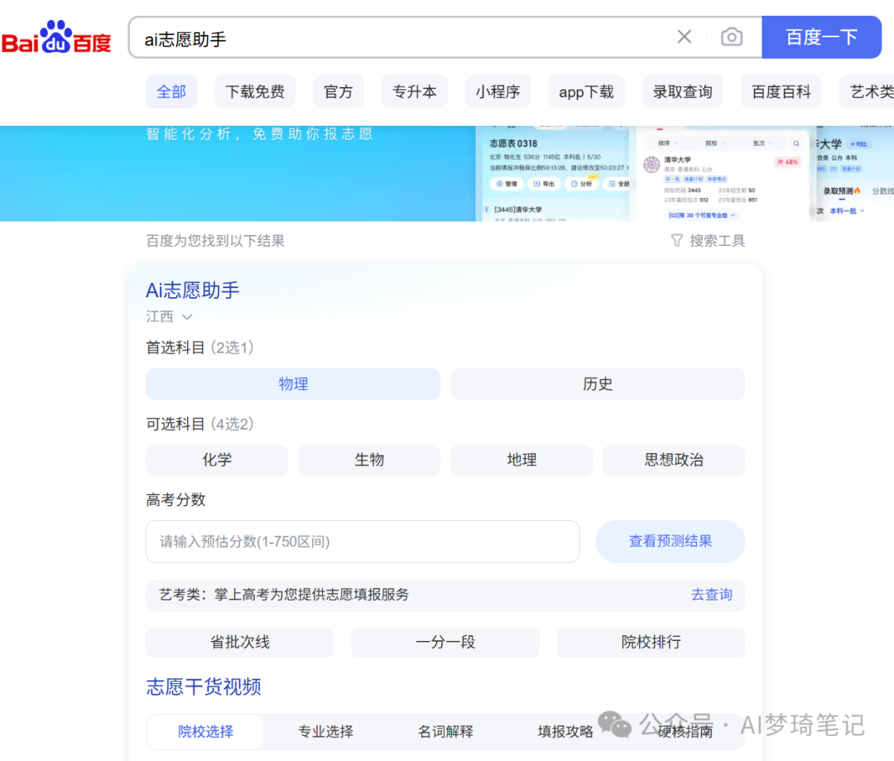894x761 pixels.
Task: Select the 专升本 filter tab
Action: coord(415,92)
